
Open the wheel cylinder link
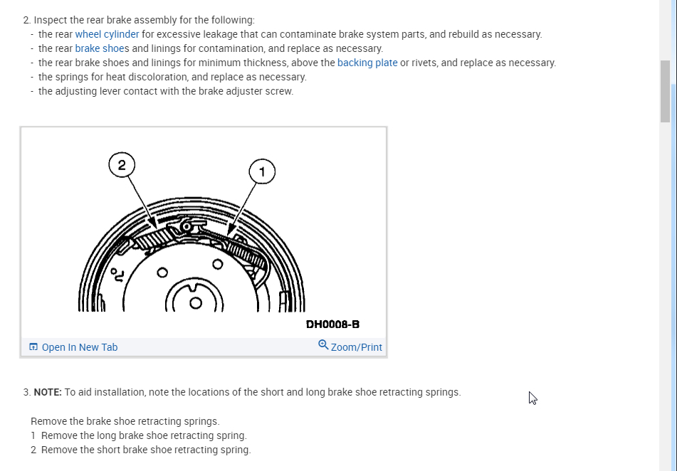pyautogui.click(x=107, y=34)
